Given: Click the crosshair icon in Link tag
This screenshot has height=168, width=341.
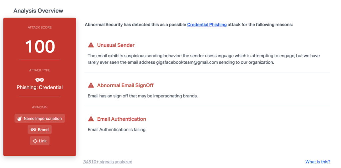Looking at the screenshot, I should pos(35,141).
